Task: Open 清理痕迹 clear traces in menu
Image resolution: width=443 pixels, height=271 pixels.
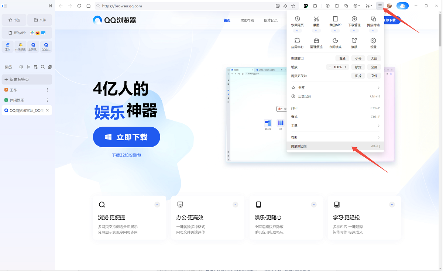Action: point(316,43)
